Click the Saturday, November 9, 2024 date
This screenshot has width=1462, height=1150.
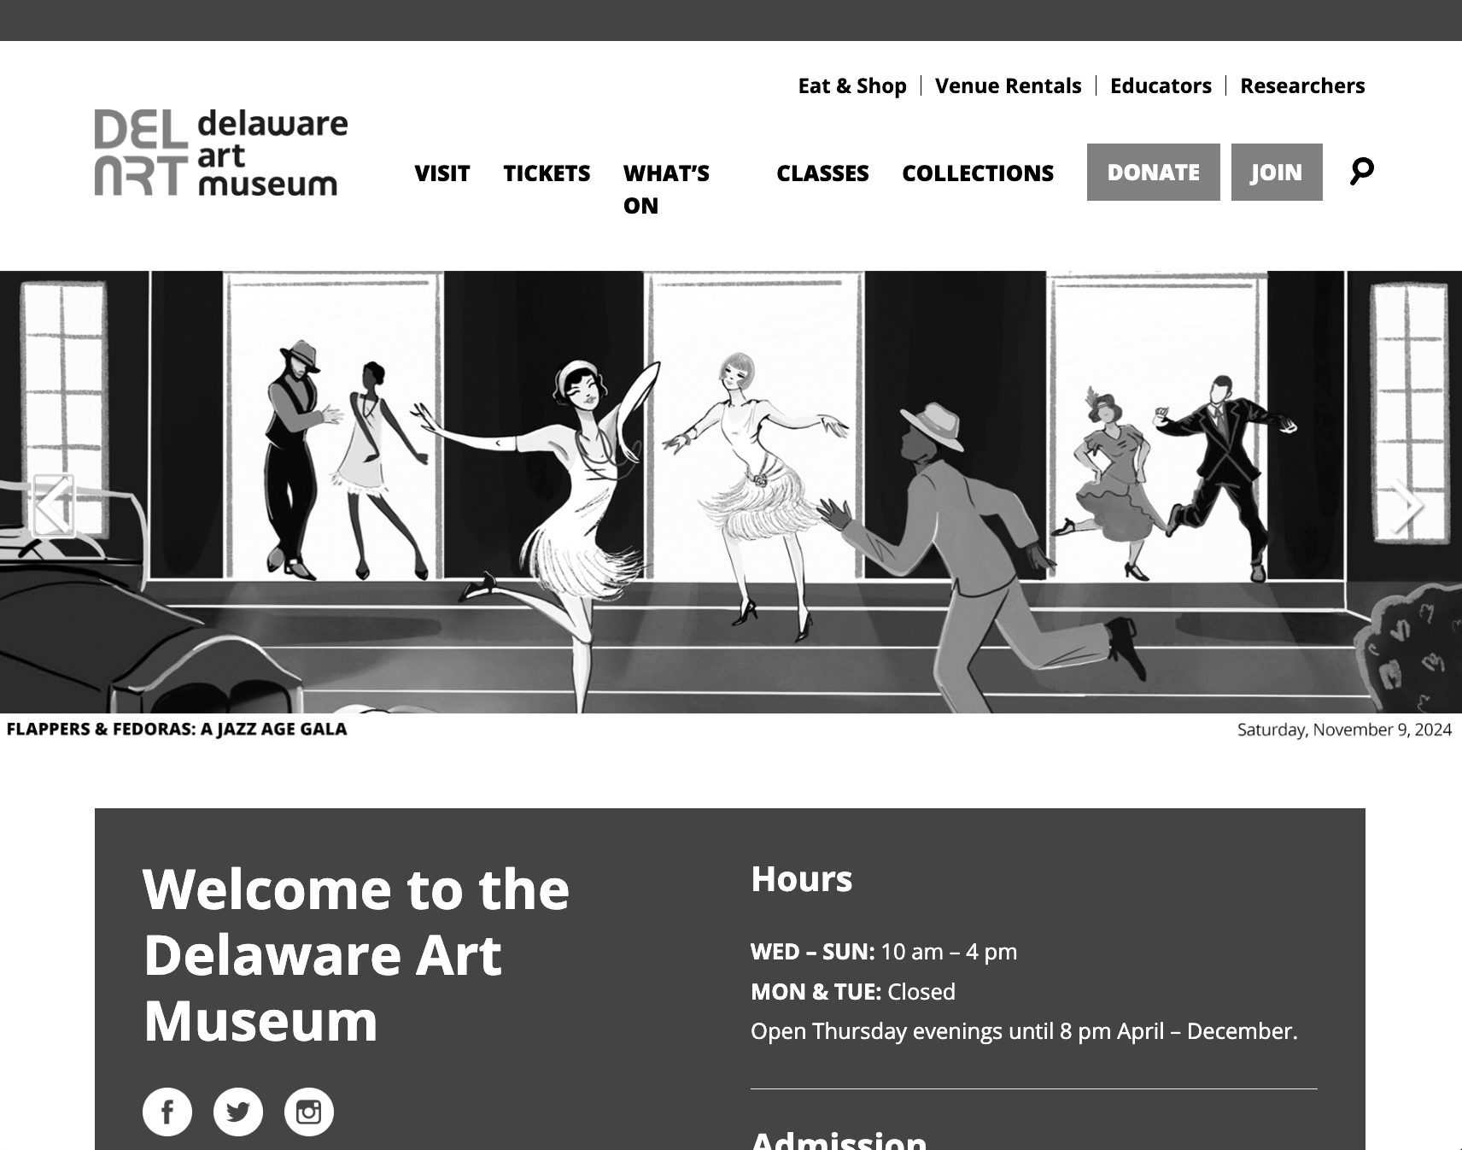pyautogui.click(x=1344, y=730)
